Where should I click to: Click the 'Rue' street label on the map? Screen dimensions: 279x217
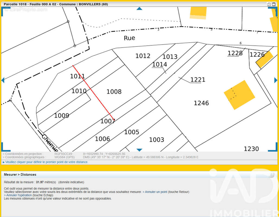(x=129, y=38)
